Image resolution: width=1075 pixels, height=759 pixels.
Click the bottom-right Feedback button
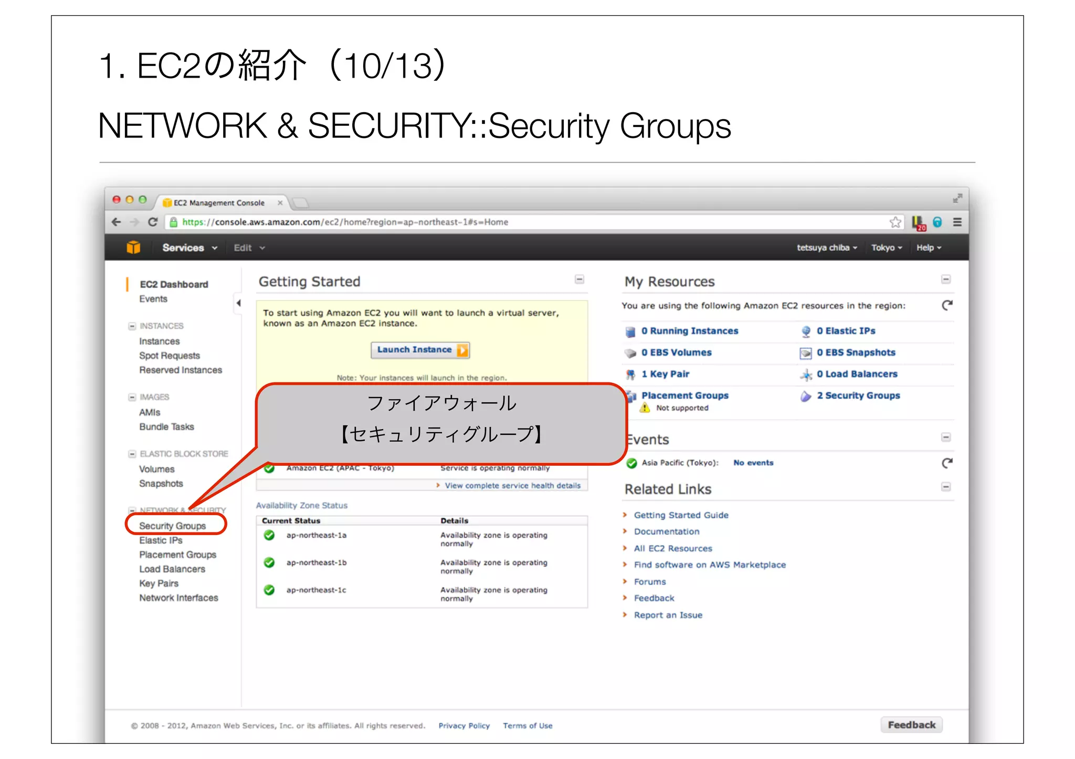911,725
